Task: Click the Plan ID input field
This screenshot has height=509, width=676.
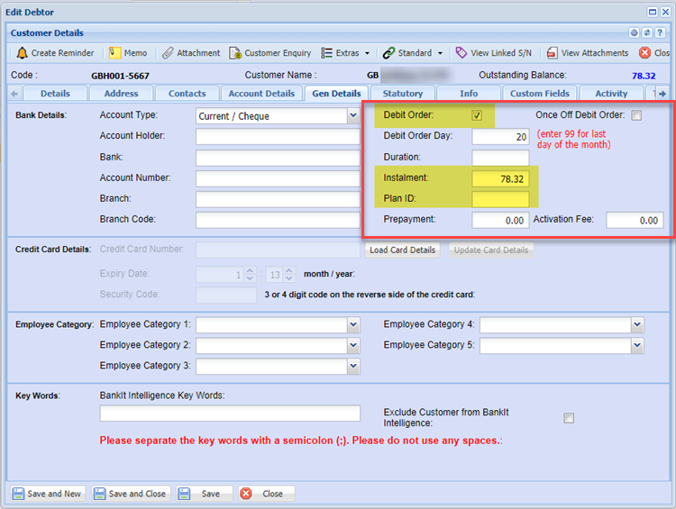Action: pos(500,199)
